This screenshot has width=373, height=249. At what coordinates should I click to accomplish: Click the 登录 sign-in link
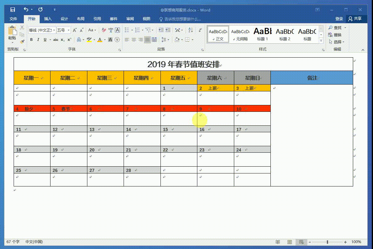coord(339,19)
